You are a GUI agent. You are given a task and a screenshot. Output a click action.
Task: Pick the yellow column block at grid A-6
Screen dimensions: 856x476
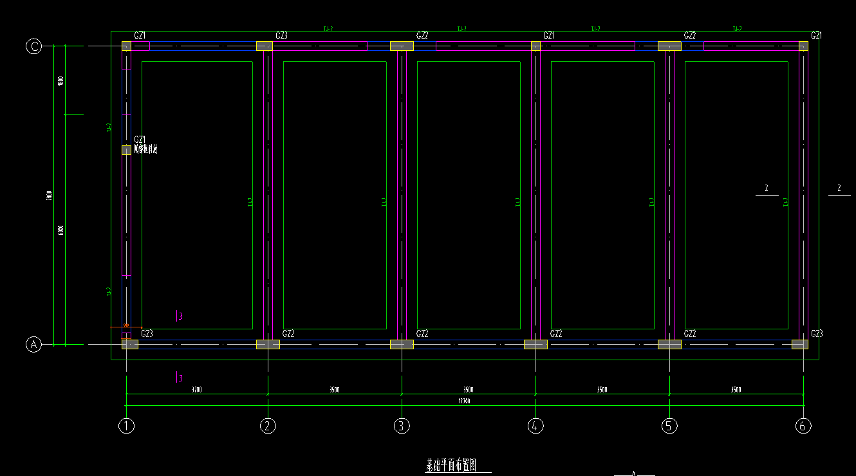point(800,344)
